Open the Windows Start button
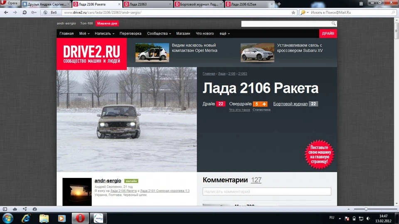Image resolution: width=399 pixels, height=224 pixels. (7, 218)
